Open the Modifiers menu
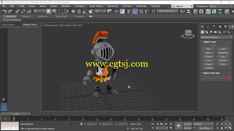 coord(66,6)
